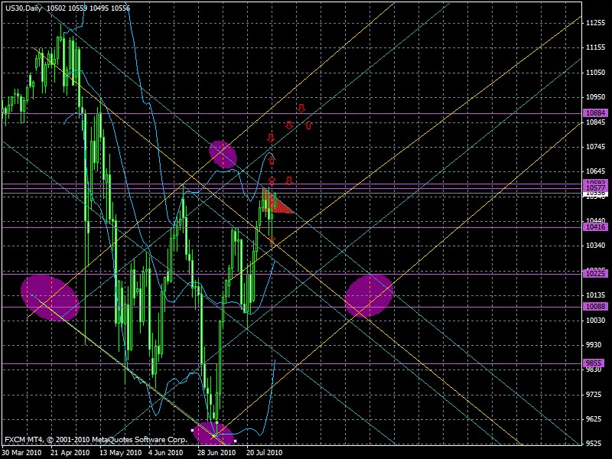Click the 10440 price scale value
This screenshot has height=459, width=612.
click(x=596, y=221)
